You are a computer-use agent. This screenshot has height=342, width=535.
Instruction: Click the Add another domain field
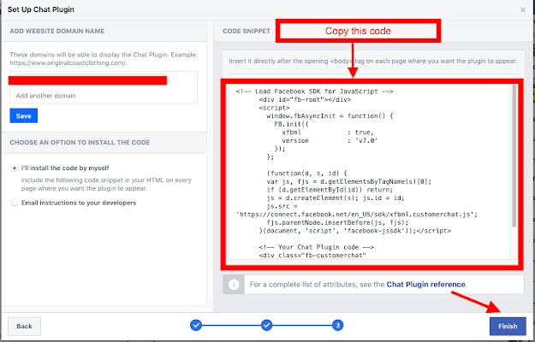tap(104, 96)
